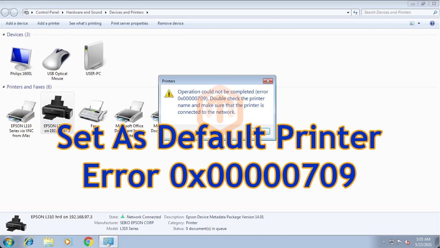Click the muted volume tray icon

[407, 242]
